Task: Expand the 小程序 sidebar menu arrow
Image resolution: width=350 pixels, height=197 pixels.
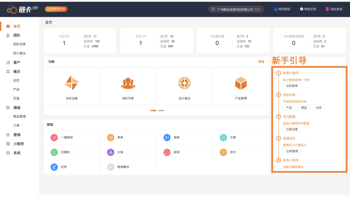Action: pos(35,144)
